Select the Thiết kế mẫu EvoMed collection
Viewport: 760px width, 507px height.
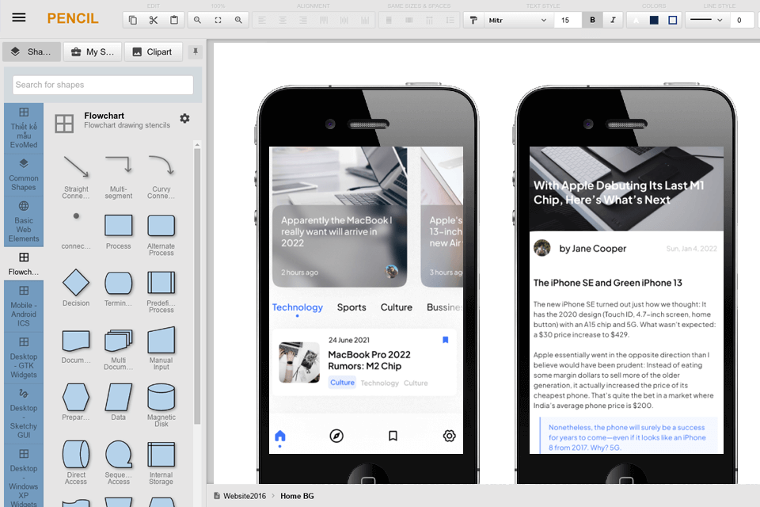24,128
